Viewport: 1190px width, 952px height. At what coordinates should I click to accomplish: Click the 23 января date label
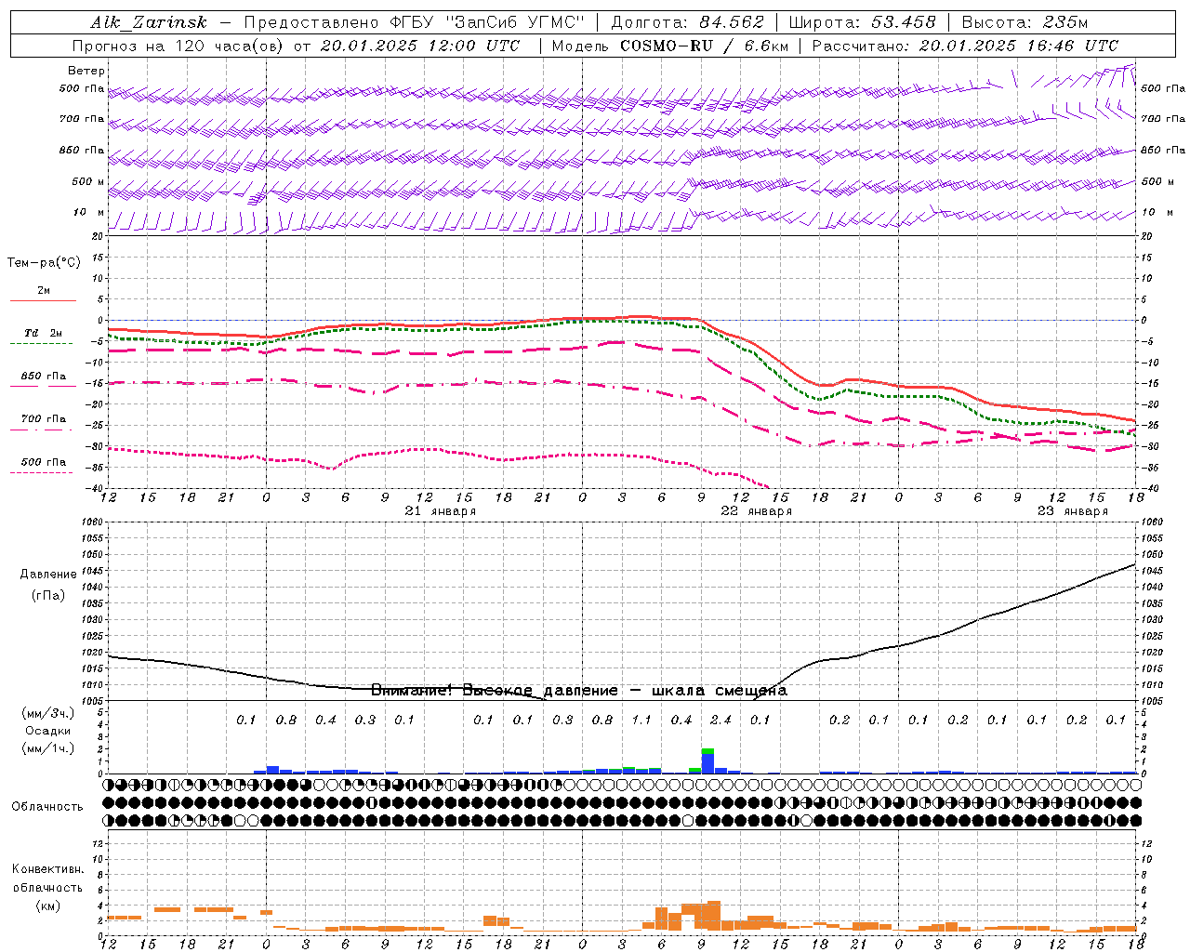1073,511
